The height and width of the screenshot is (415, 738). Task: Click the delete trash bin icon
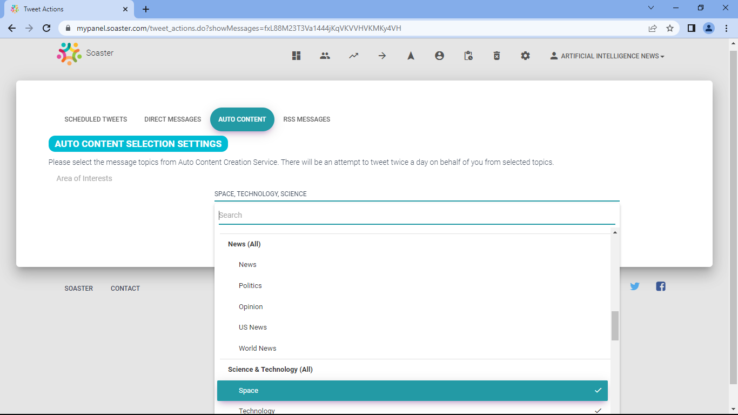(497, 56)
